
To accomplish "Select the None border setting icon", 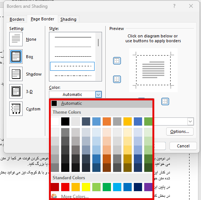I will pos(16,39).
